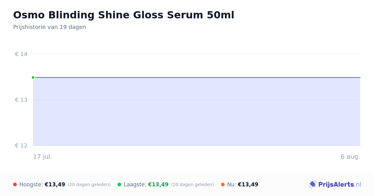Click the € 12 axis label
The height and width of the screenshot is (196, 374).
(21, 146)
